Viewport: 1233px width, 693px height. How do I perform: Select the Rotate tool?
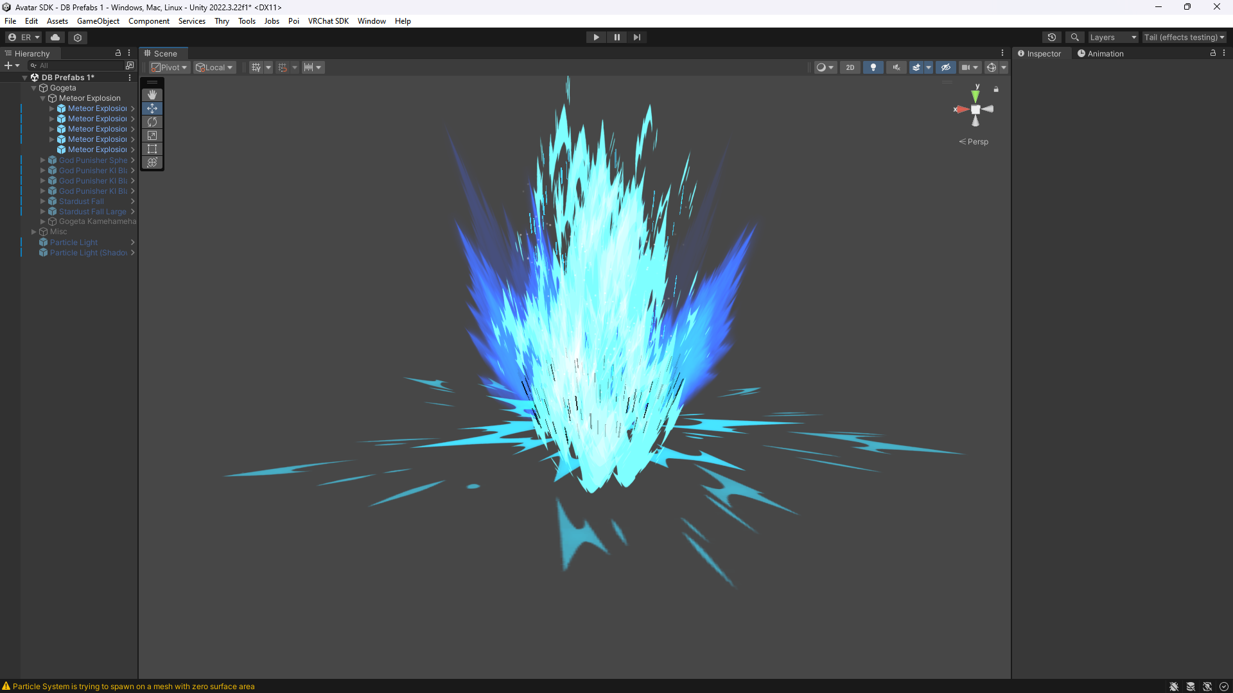pos(152,122)
